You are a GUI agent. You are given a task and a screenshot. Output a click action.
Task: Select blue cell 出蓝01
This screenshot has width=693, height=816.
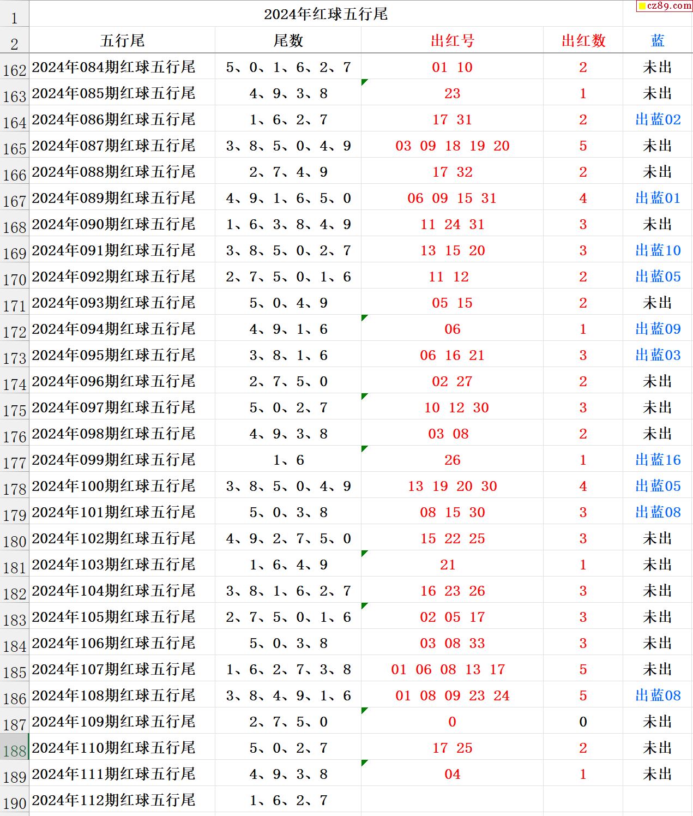[x=658, y=197]
